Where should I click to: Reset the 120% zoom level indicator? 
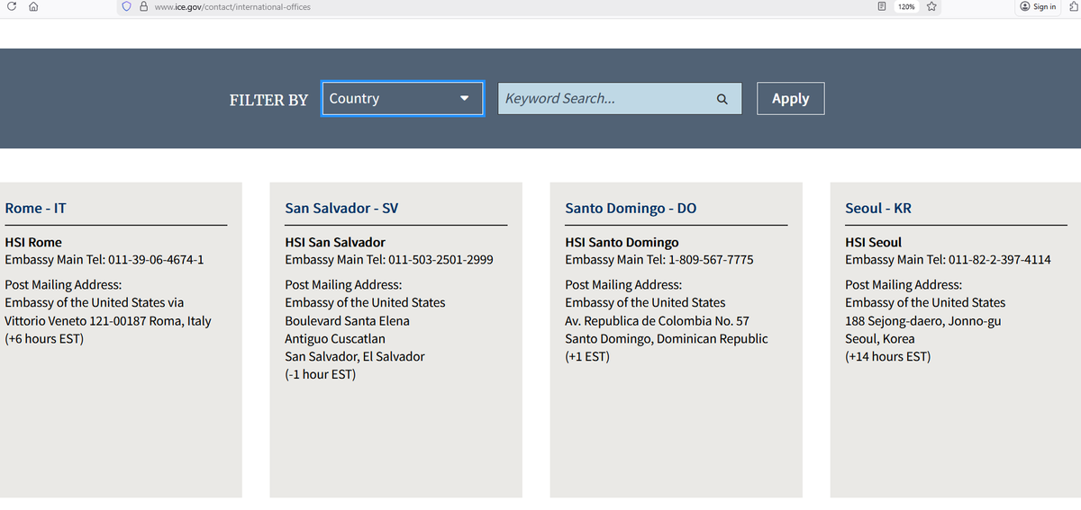click(x=906, y=6)
